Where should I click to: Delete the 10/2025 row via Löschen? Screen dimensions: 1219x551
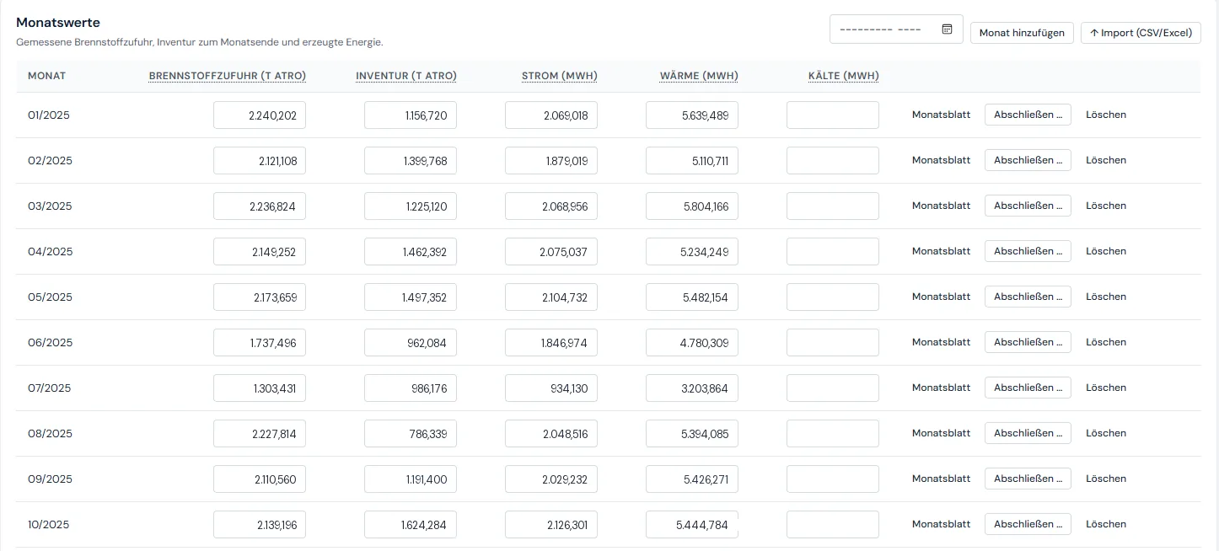point(1106,524)
